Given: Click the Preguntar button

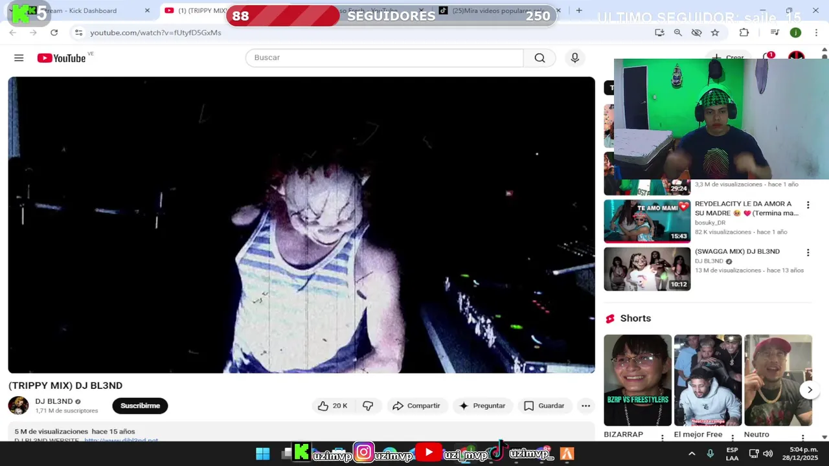Looking at the screenshot, I should pyautogui.click(x=482, y=406).
